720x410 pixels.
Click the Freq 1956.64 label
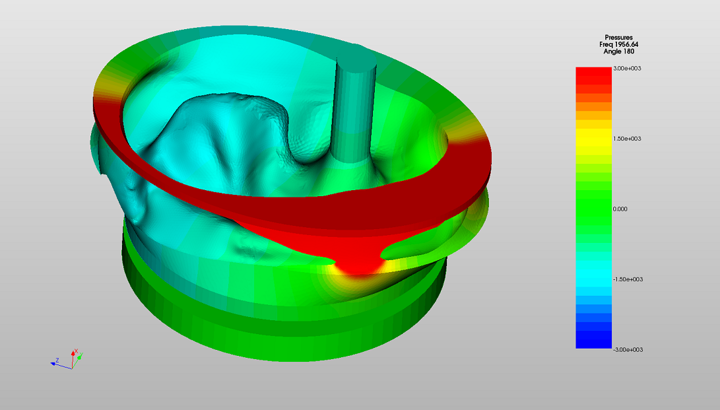620,44
